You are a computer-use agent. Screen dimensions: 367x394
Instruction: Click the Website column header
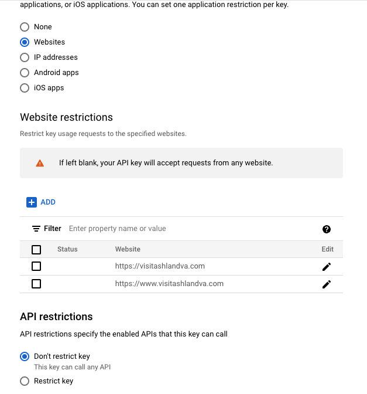tap(128, 249)
